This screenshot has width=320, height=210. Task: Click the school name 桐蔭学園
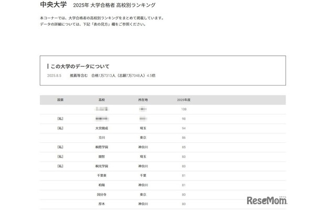click(102, 147)
